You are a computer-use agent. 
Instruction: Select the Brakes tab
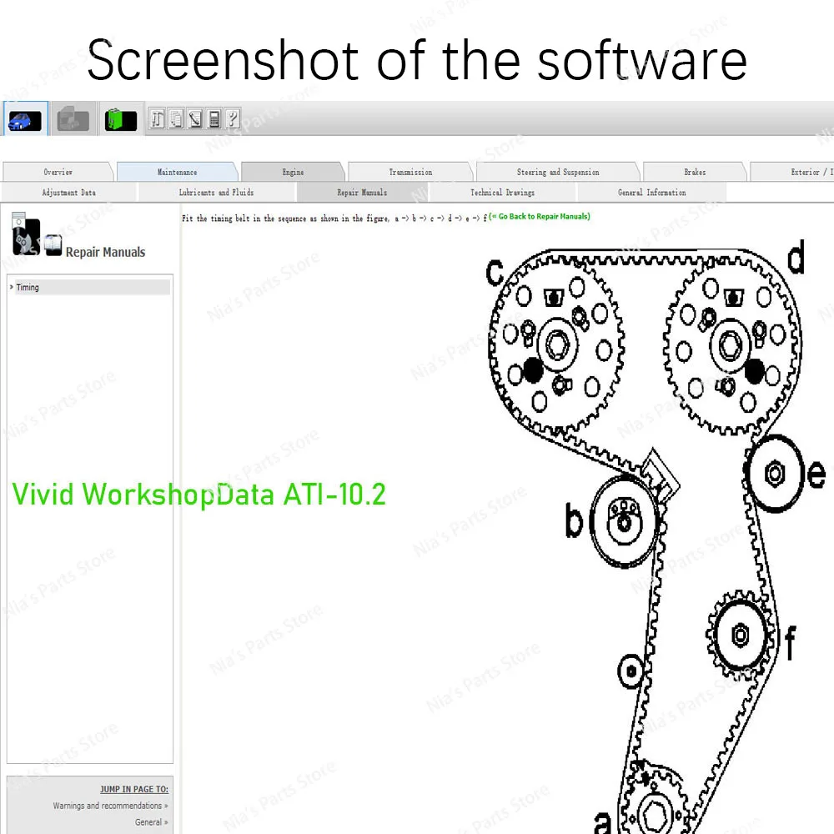tap(695, 173)
